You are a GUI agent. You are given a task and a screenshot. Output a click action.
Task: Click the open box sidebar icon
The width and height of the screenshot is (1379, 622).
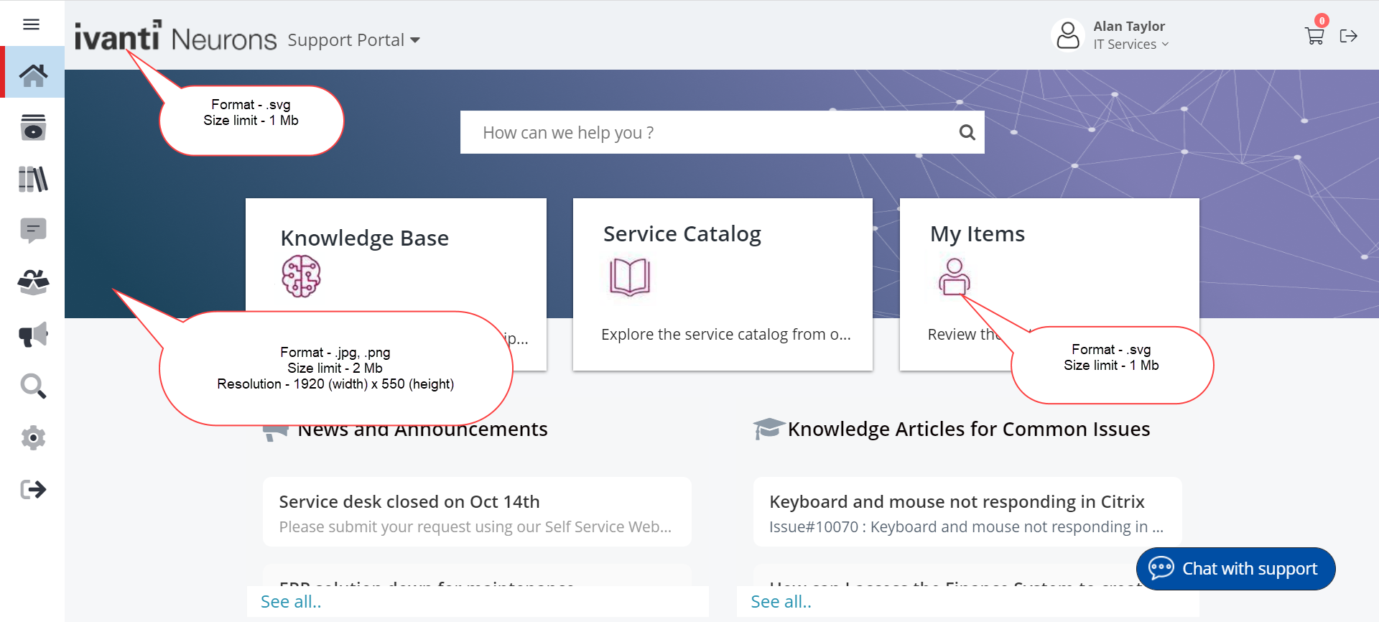[x=33, y=282]
